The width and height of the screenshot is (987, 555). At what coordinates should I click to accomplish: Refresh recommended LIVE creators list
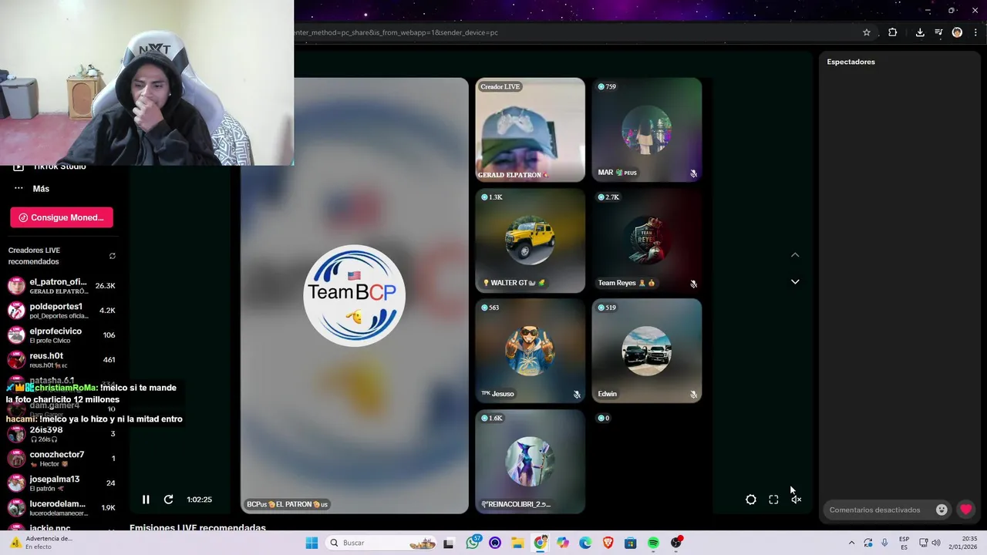[113, 256]
